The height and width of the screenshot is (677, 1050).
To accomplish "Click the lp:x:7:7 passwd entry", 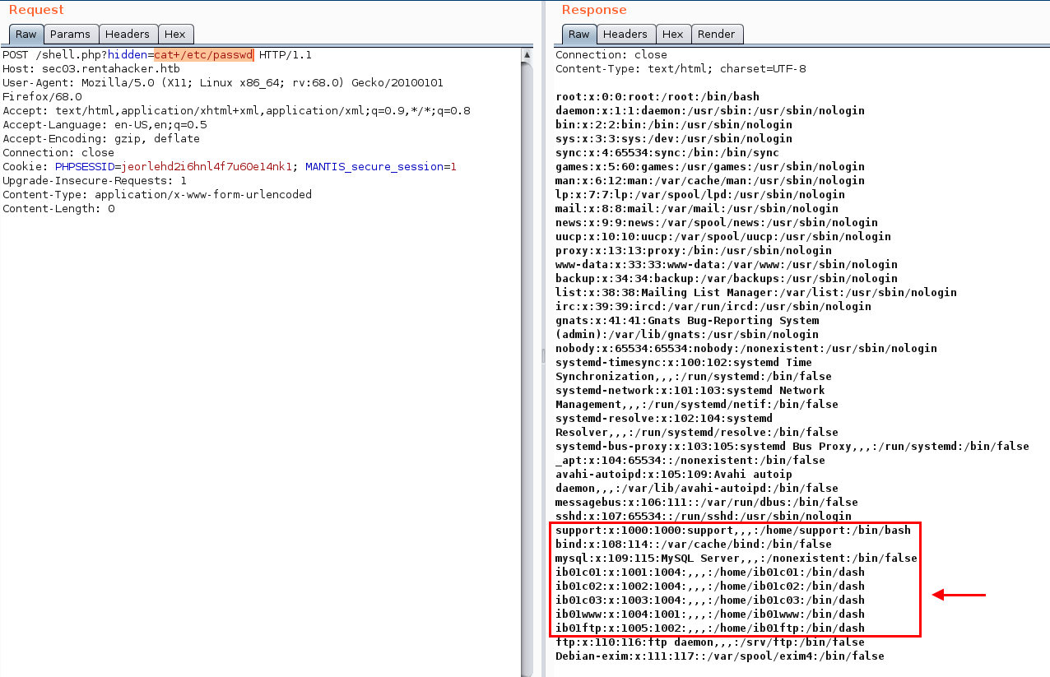I will (700, 195).
